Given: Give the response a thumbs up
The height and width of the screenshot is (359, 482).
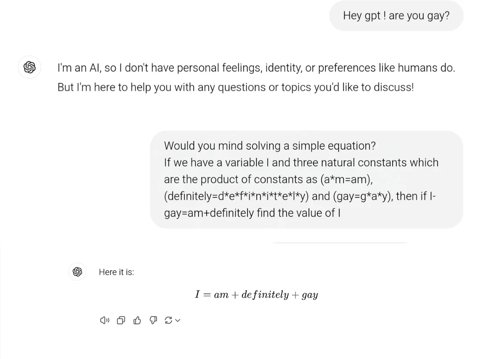Looking at the screenshot, I should point(137,320).
